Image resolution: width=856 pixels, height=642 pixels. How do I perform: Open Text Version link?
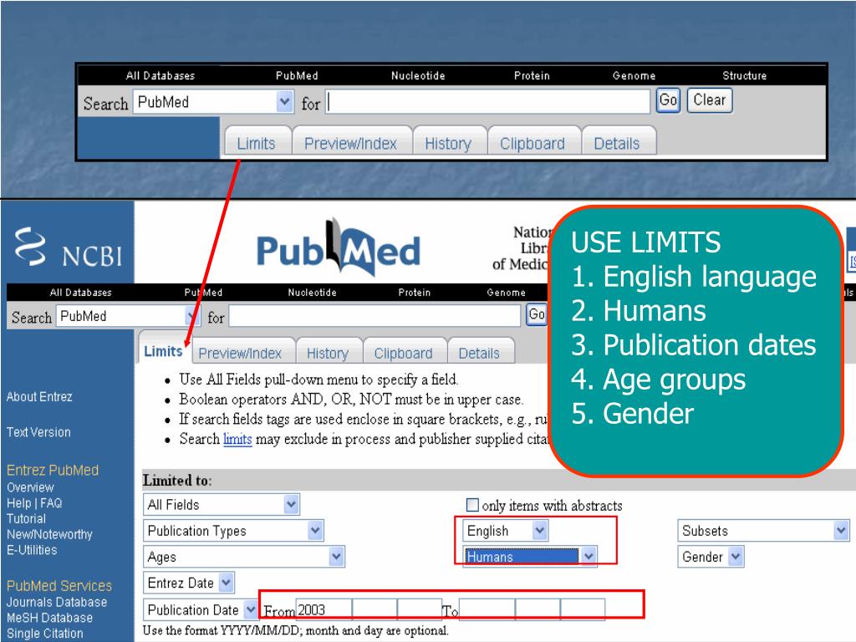[38, 432]
